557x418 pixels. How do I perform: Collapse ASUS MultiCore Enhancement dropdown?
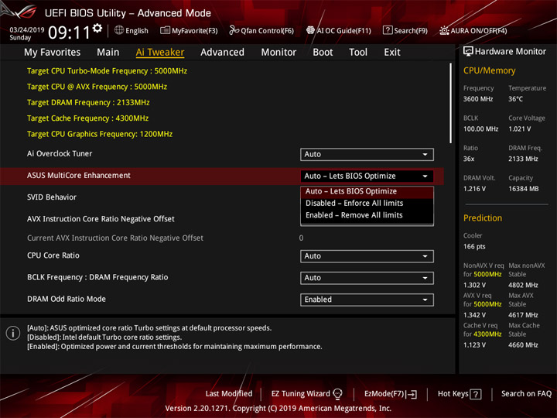click(x=367, y=176)
